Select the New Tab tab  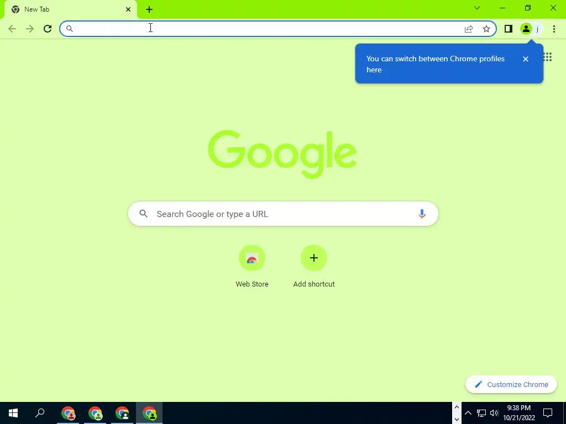[x=70, y=9]
